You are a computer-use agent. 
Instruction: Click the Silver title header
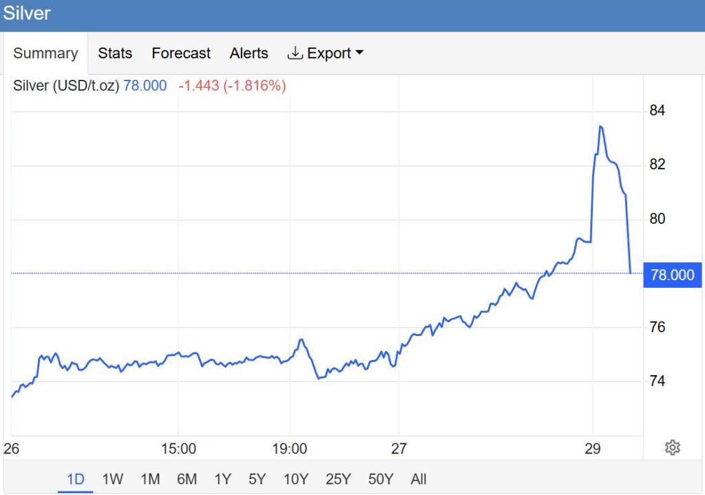coord(27,13)
